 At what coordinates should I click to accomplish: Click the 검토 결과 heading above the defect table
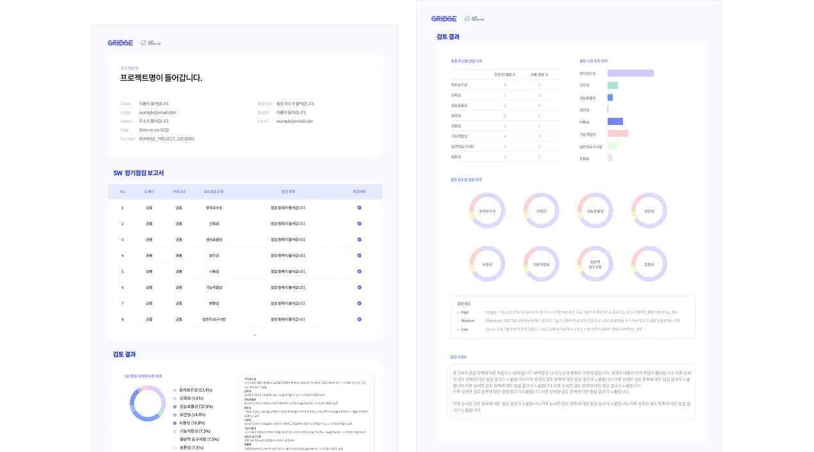click(447, 37)
